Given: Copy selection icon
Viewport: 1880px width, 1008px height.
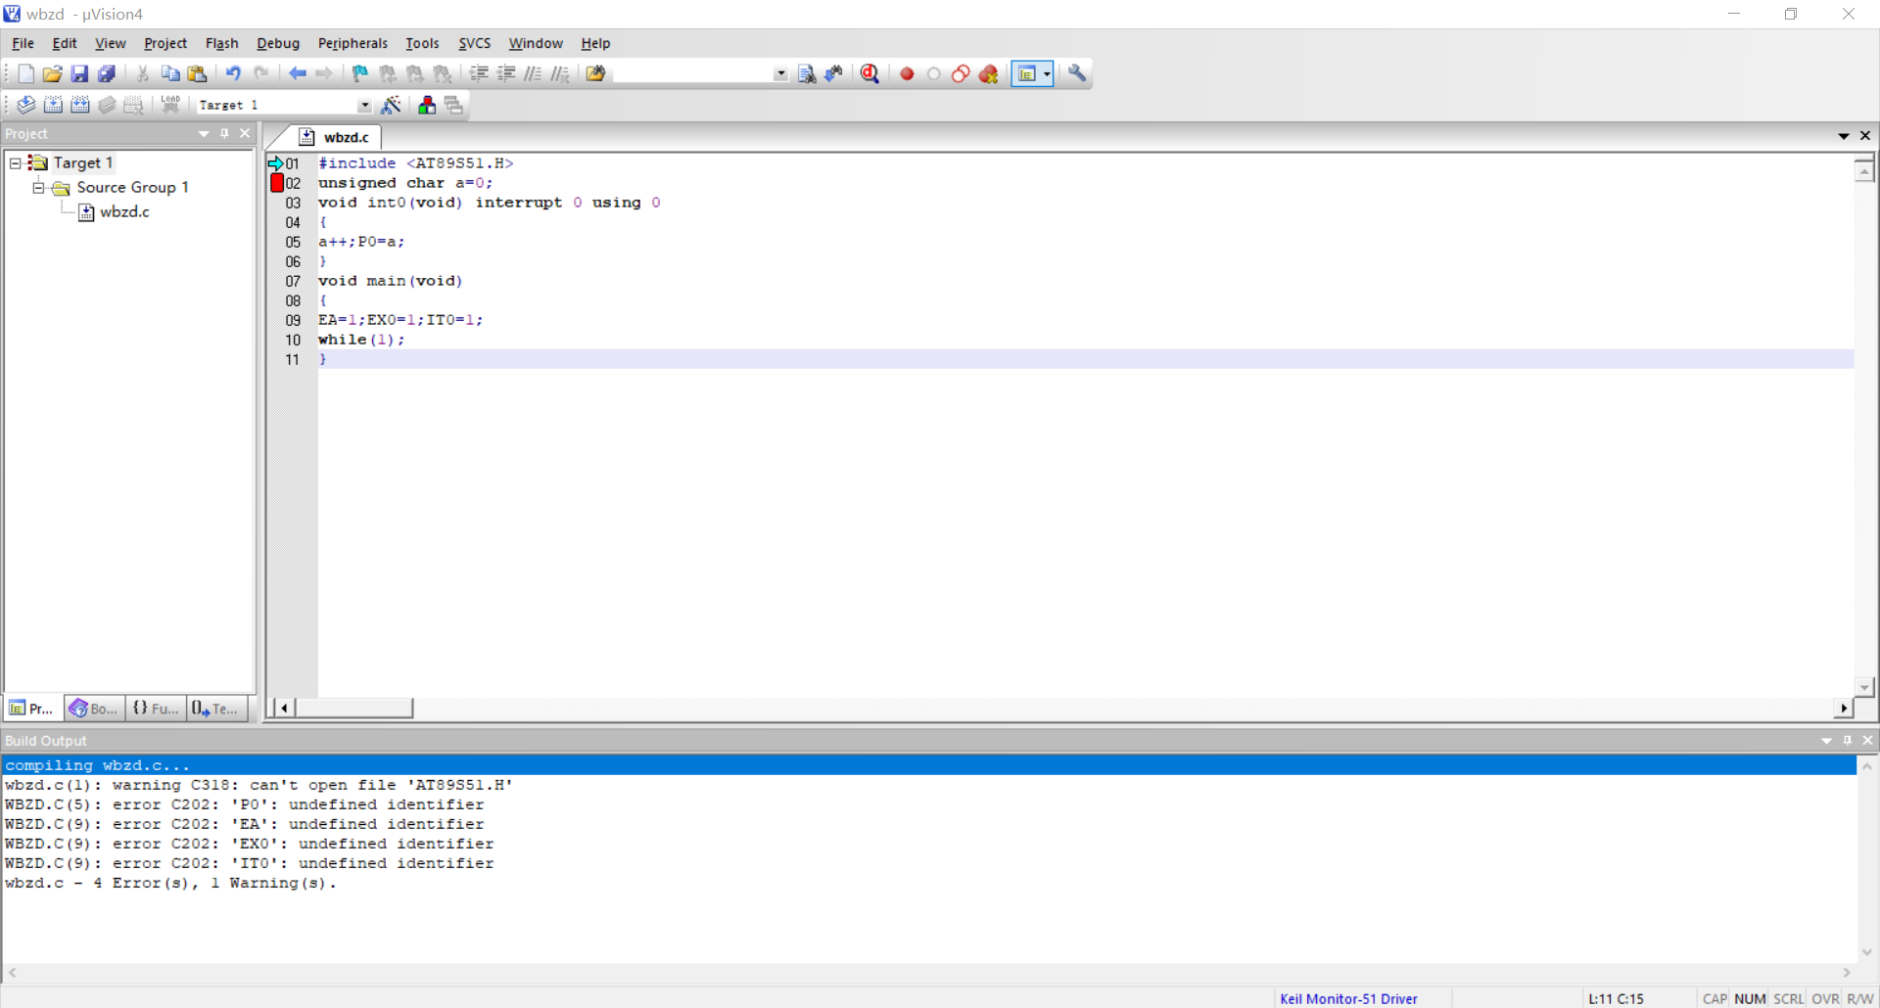Looking at the screenshot, I should [x=170, y=73].
